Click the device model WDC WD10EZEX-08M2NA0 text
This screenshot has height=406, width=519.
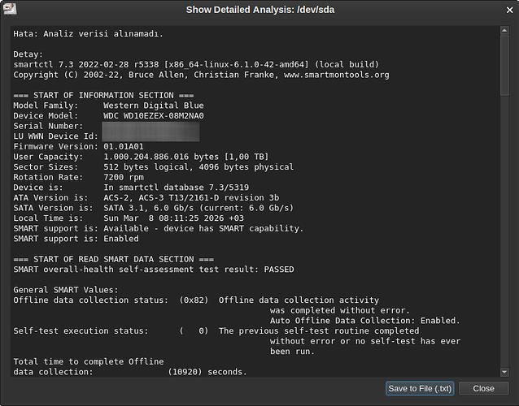154,115
